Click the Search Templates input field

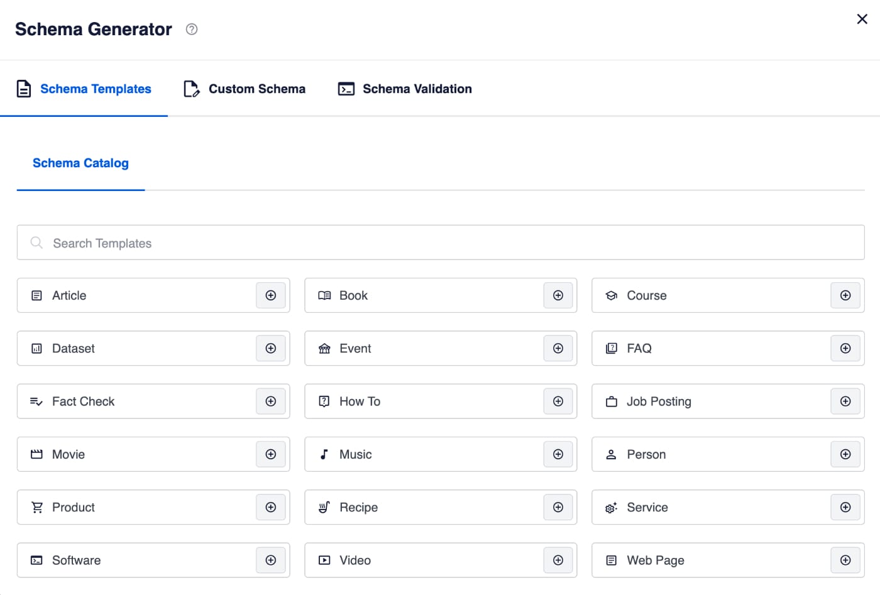pos(440,243)
